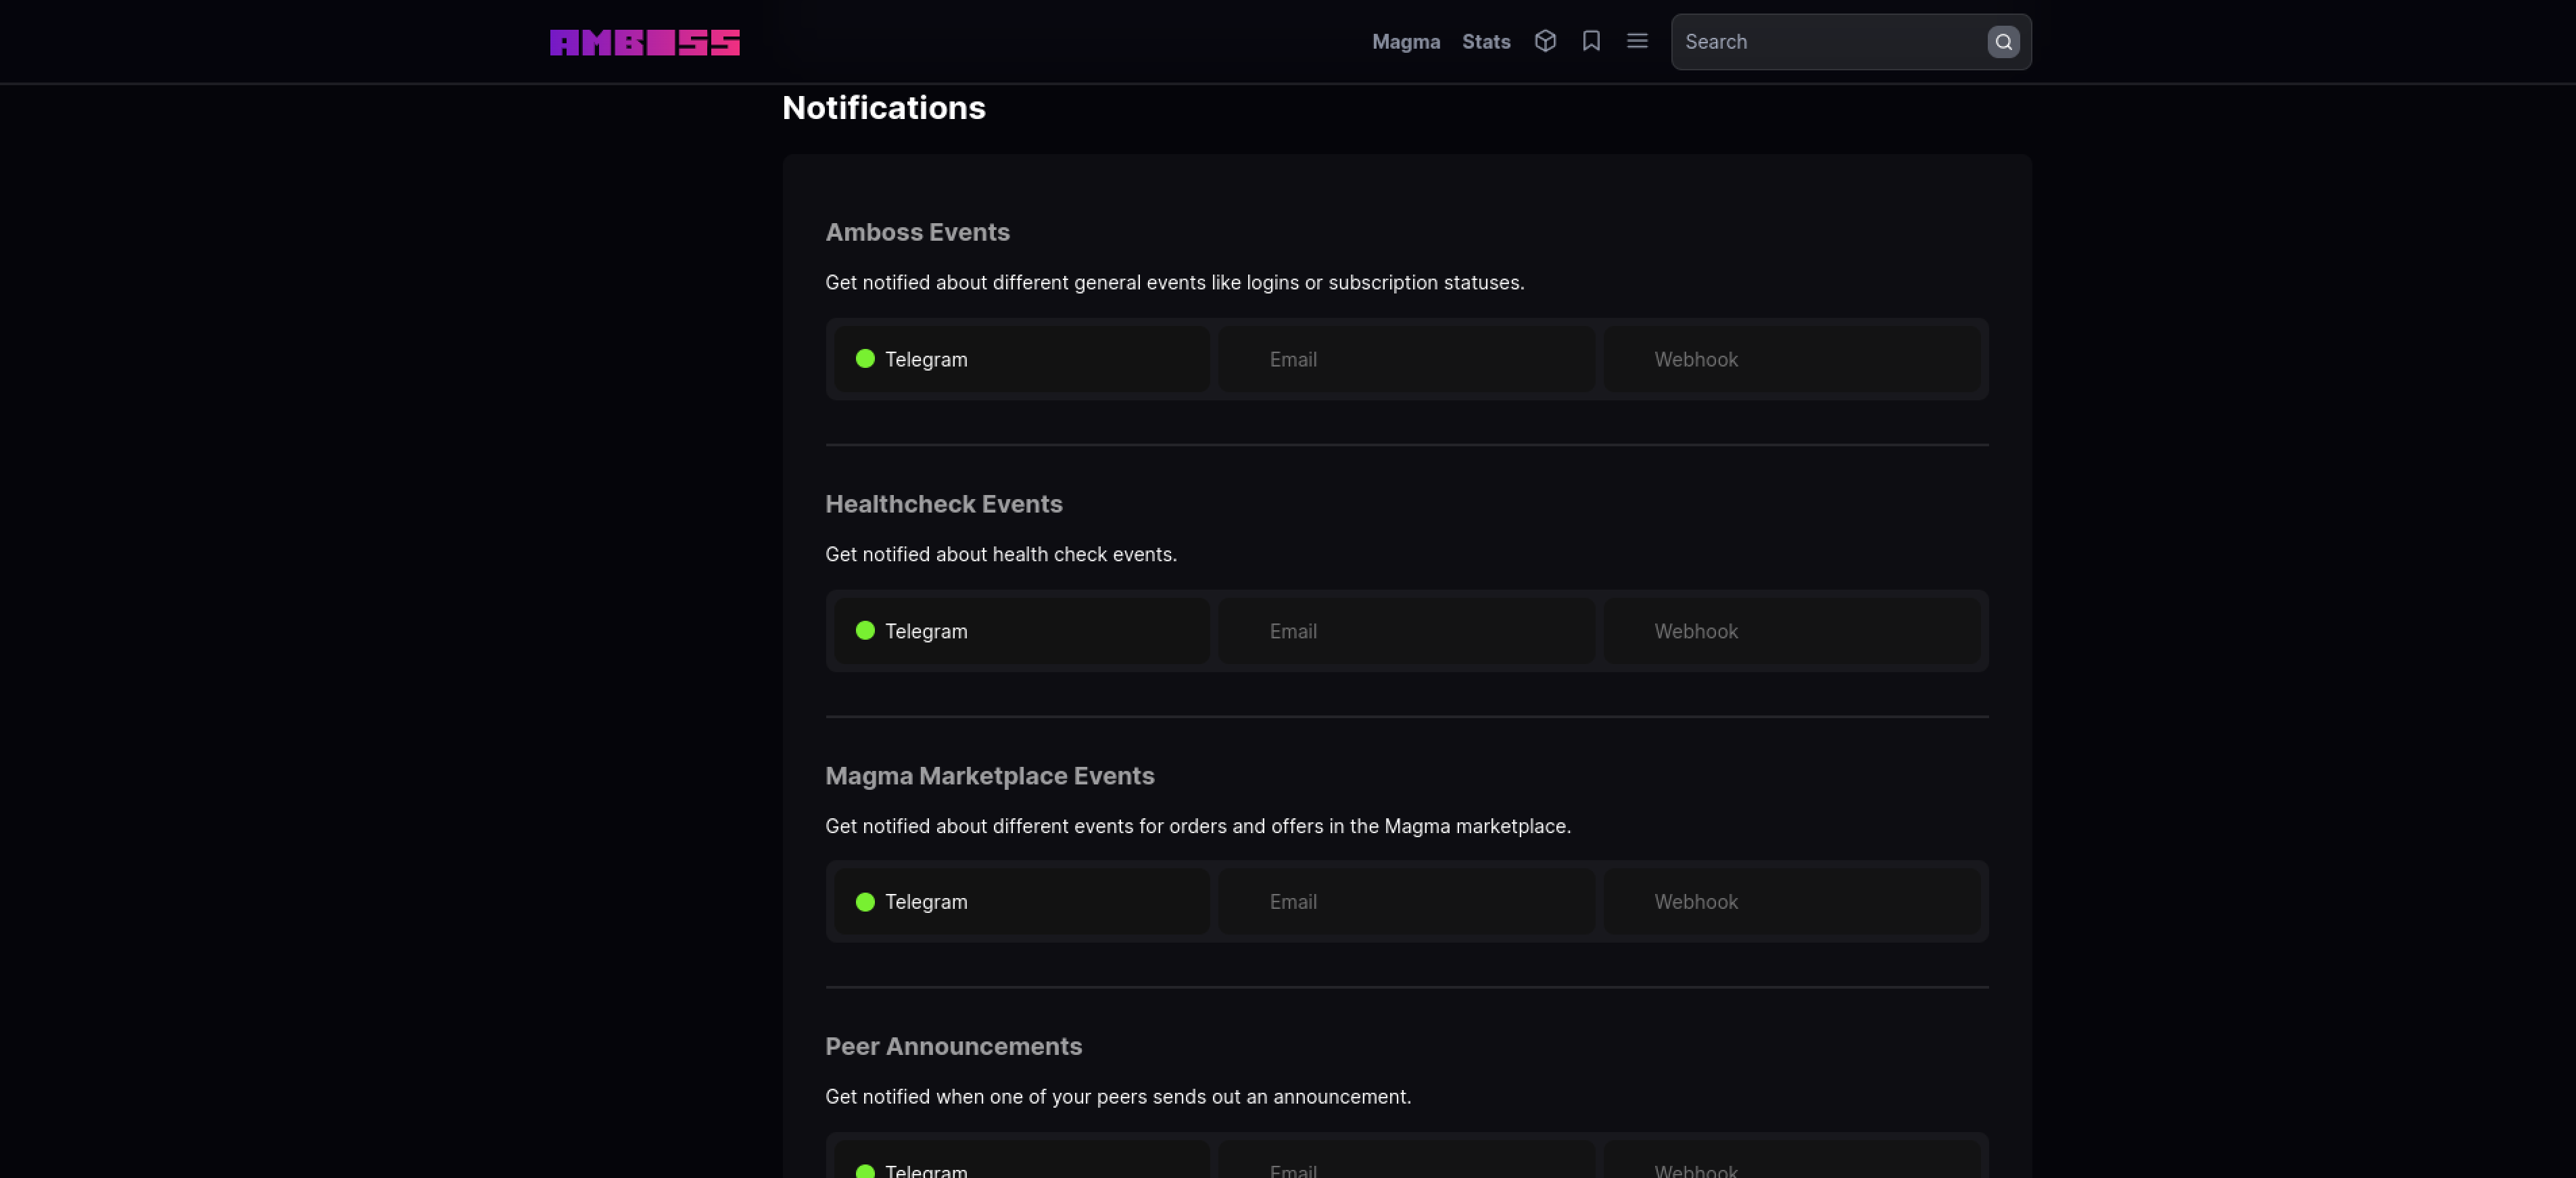Toggle Telegram for Magma Marketplace Events
The image size is (2576, 1178).
pos(1021,902)
